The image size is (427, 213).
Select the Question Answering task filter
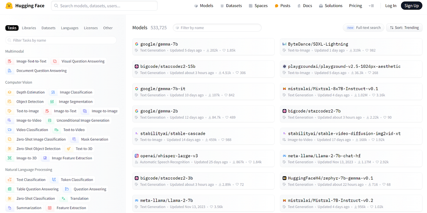85,189
